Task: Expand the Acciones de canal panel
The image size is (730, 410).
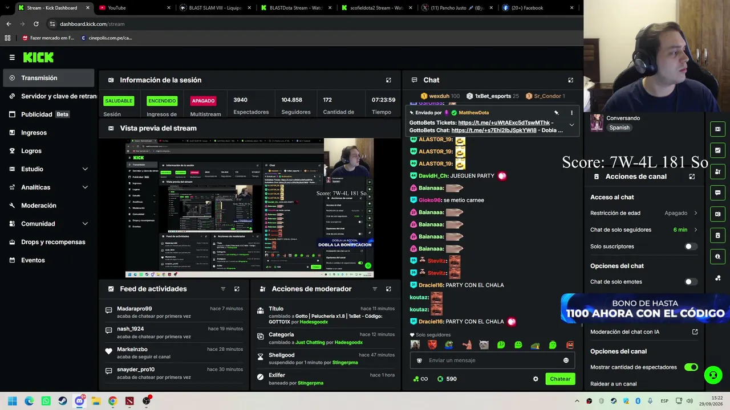Action: (x=692, y=177)
